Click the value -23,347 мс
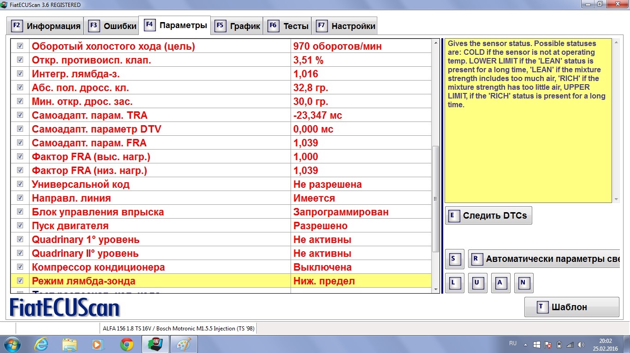 (318, 115)
